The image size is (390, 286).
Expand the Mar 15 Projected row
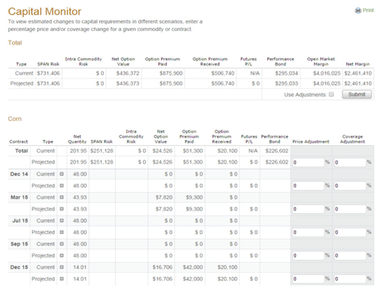(62, 209)
